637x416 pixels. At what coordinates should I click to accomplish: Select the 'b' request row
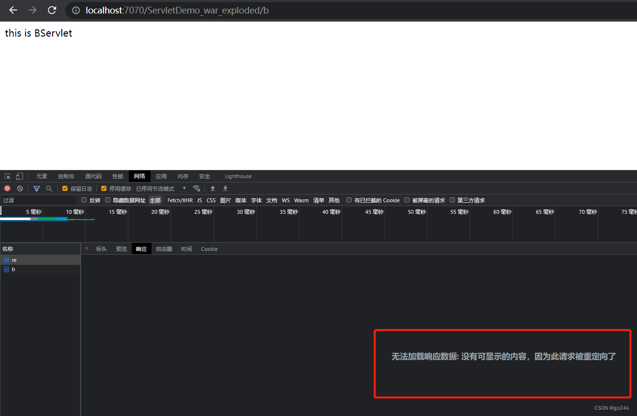[x=40, y=269]
